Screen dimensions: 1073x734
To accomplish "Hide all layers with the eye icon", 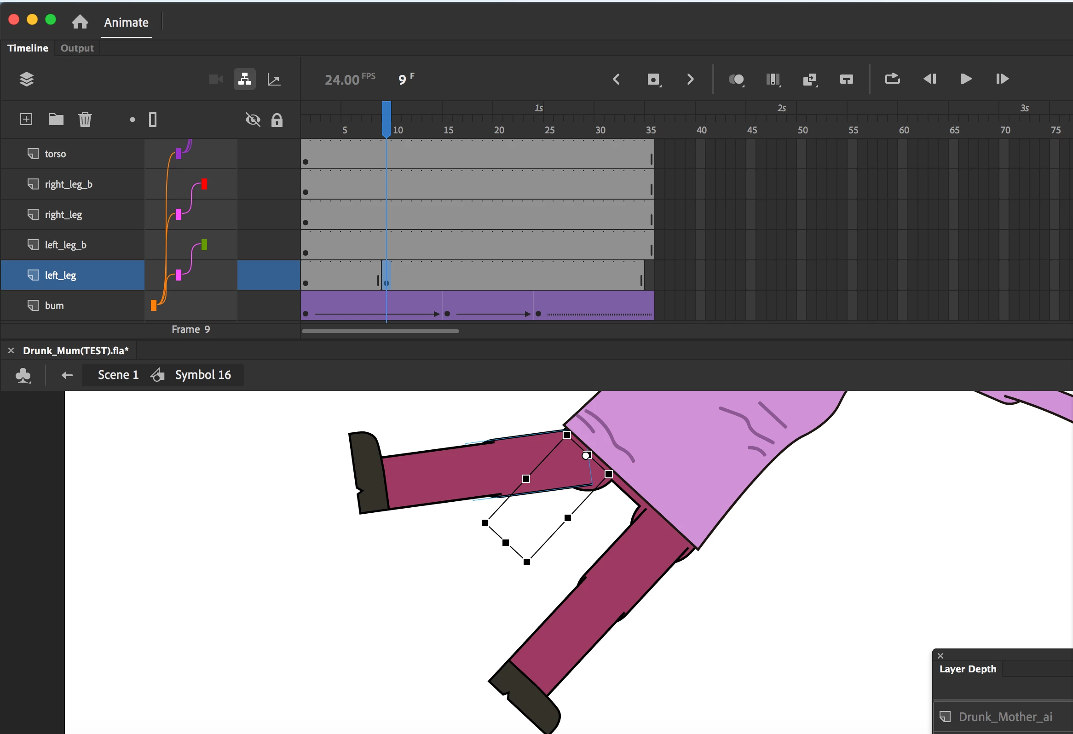I will [x=253, y=120].
